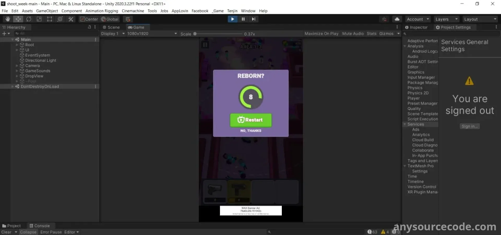This screenshot has width=501, height=235.
Task: Open the Cinemachine menu
Action: [133, 11]
